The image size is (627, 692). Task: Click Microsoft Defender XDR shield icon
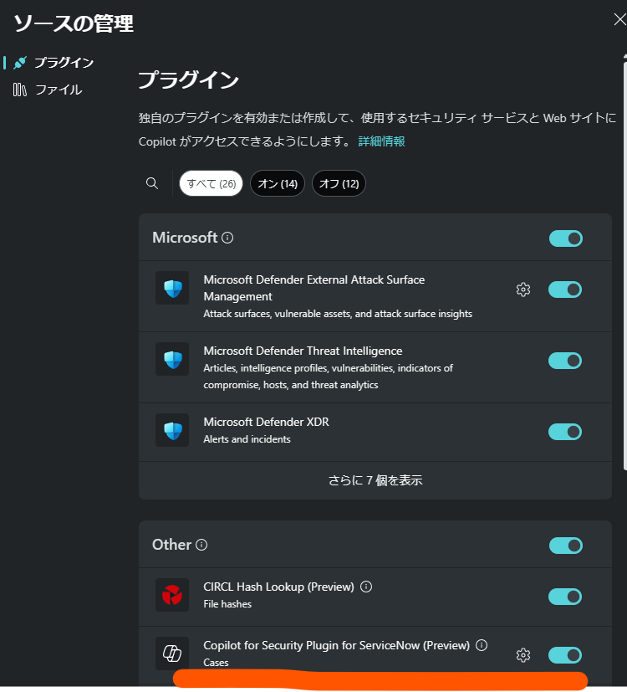pos(172,430)
